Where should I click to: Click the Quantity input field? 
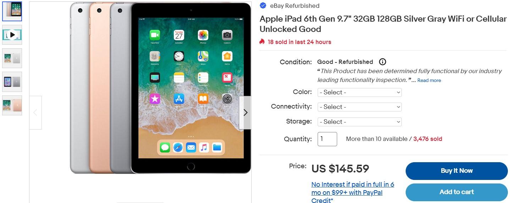pyautogui.click(x=327, y=139)
